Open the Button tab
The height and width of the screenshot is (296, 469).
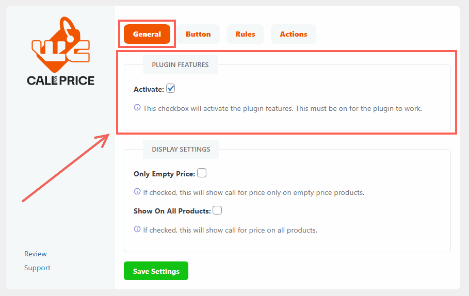[x=198, y=34]
